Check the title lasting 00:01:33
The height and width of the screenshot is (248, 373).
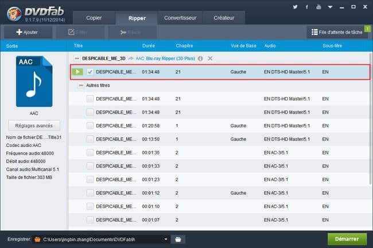click(x=90, y=166)
